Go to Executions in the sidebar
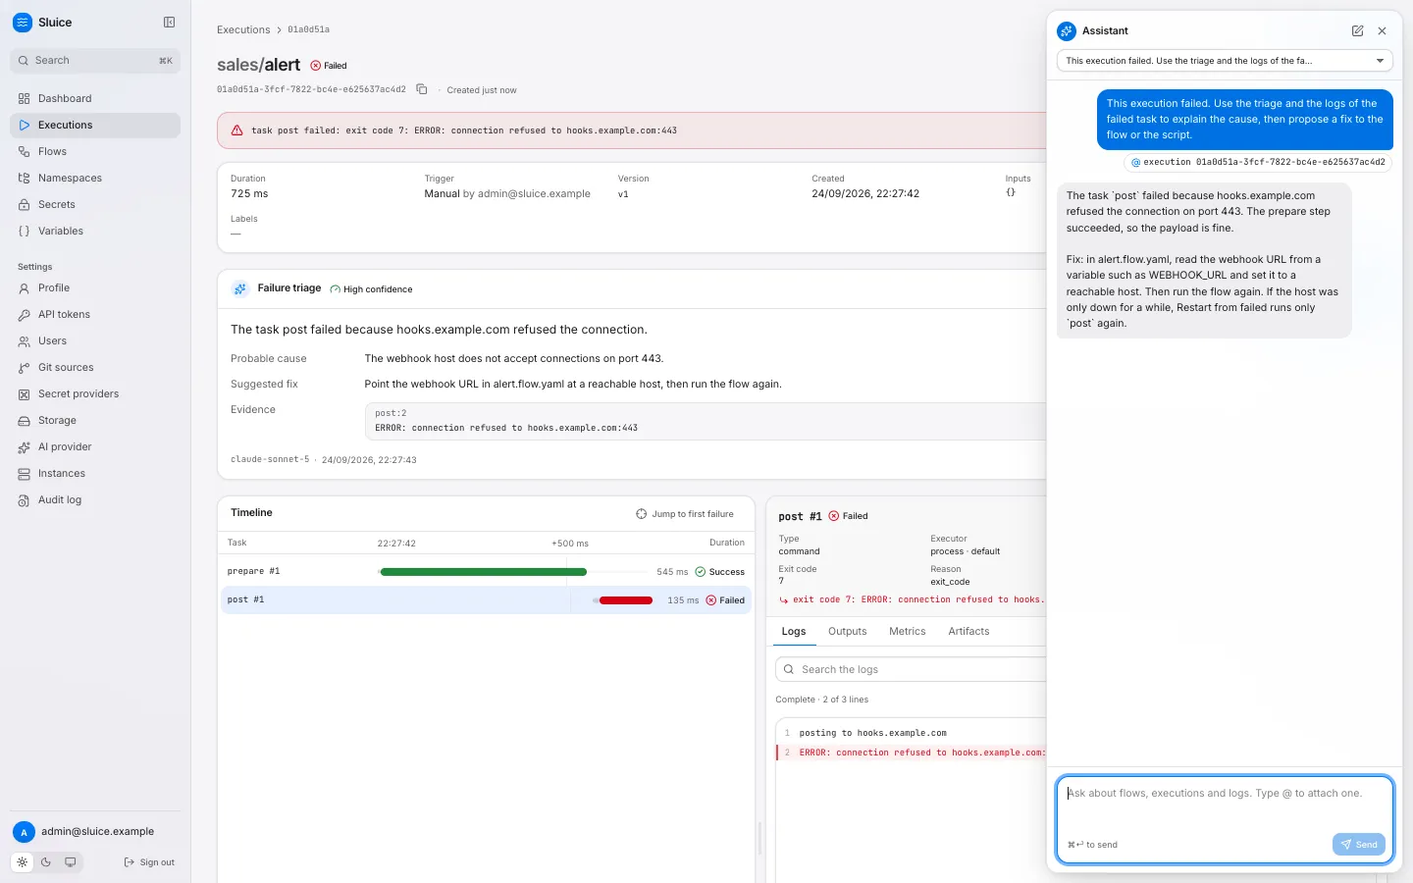The image size is (1413, 883). (x=95, y=125)
